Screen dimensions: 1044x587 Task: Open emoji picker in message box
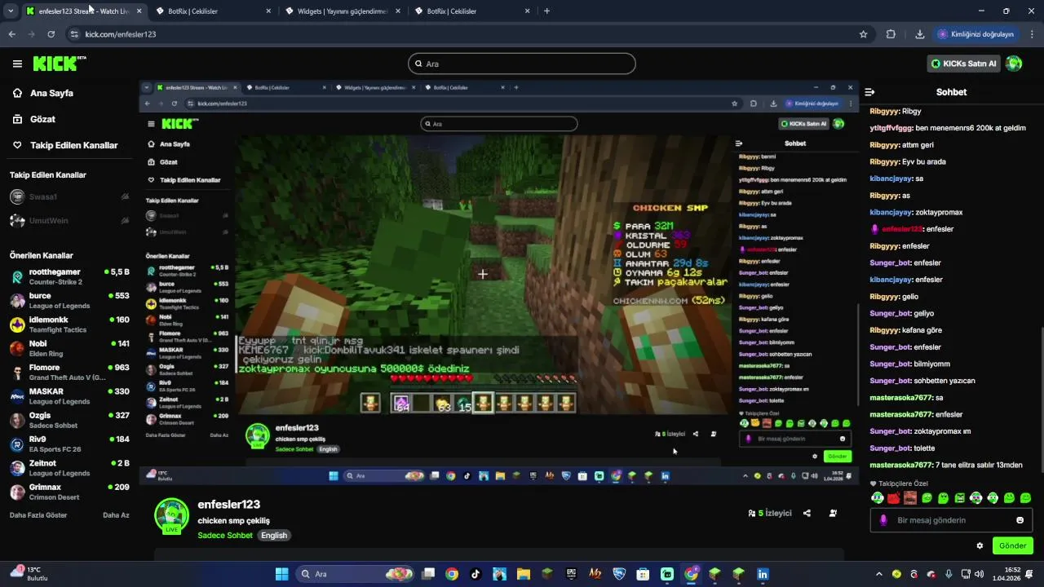(x=1020, y=520)
